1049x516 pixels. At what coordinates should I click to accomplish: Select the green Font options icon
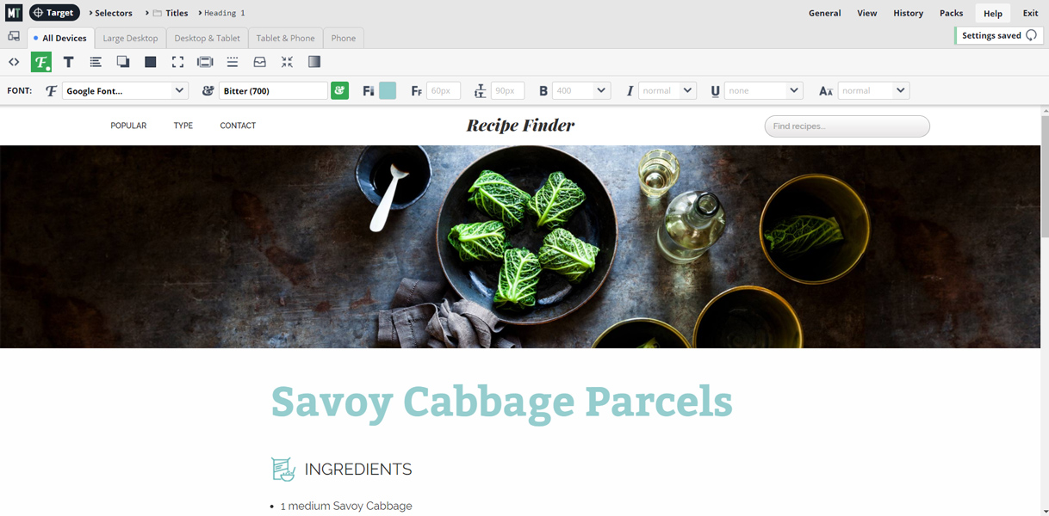point(40,62)
